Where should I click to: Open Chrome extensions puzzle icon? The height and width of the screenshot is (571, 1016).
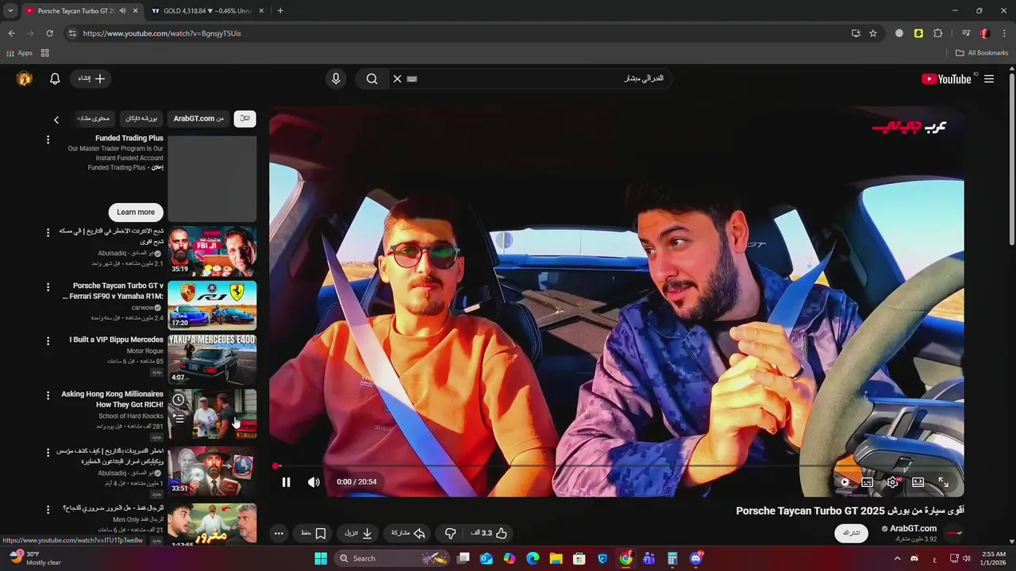(937, 33)
